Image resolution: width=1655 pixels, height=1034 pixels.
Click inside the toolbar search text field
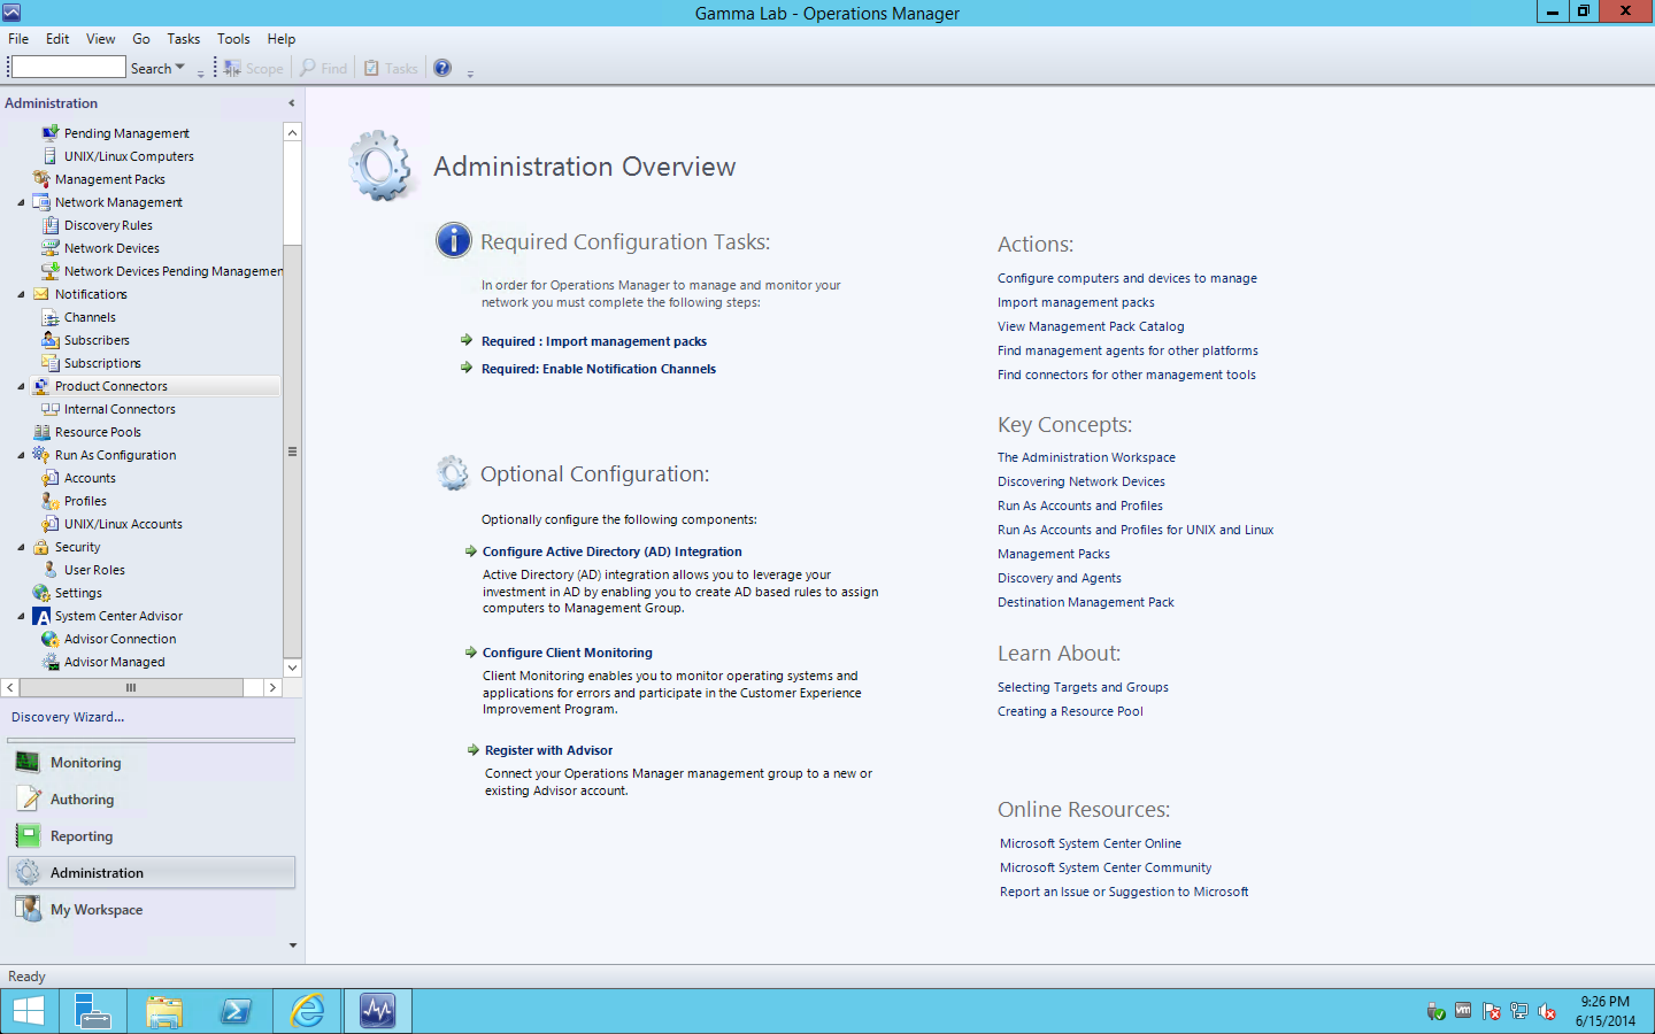[68, 68]
